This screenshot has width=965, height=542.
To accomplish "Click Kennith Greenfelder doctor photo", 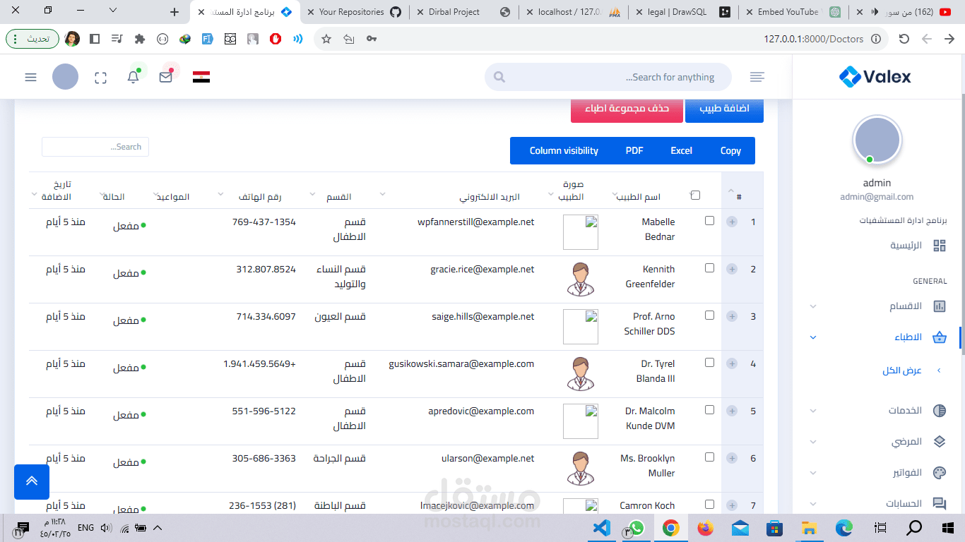I will point(581,279).
